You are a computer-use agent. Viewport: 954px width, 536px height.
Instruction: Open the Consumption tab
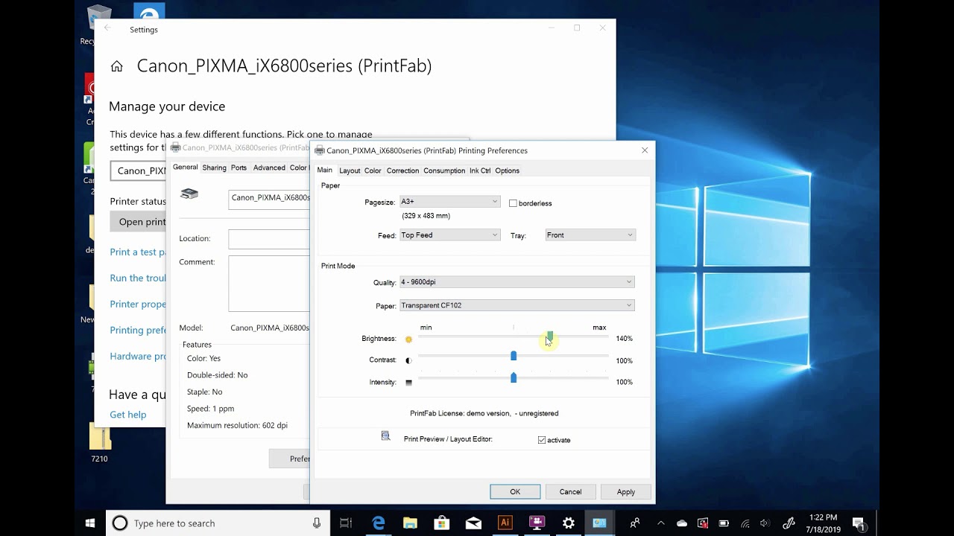coord(444,170)
